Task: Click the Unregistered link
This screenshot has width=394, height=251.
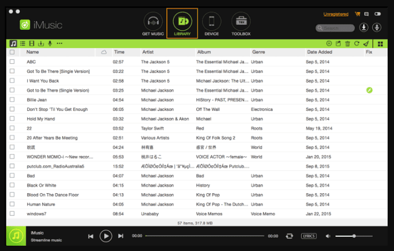Action: click(336, 14)
